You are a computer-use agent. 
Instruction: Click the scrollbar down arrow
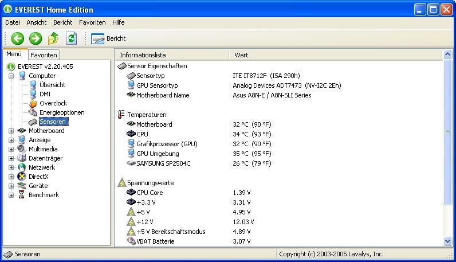(x=447, y=241)
